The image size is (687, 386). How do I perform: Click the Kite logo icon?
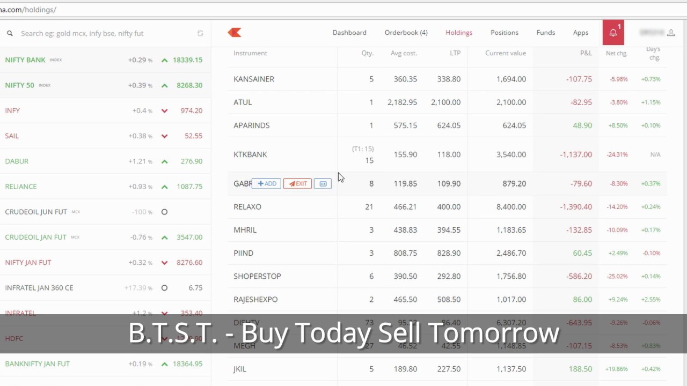(235, 33)
